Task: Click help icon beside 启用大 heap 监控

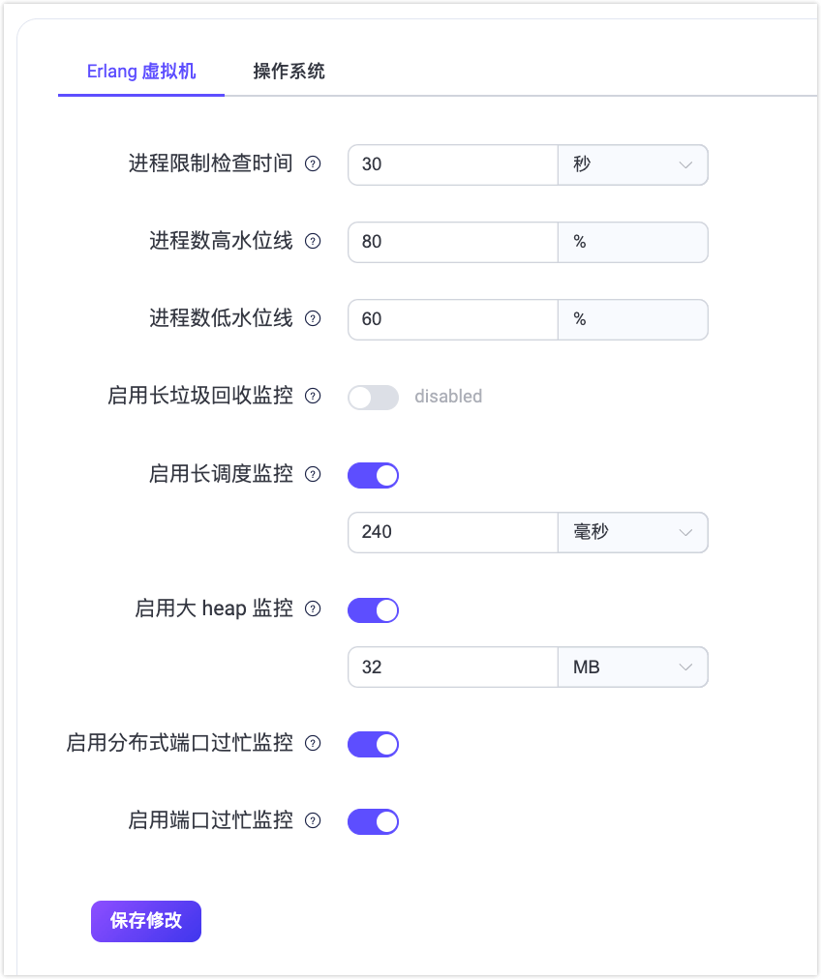Action: click(313, 609)
